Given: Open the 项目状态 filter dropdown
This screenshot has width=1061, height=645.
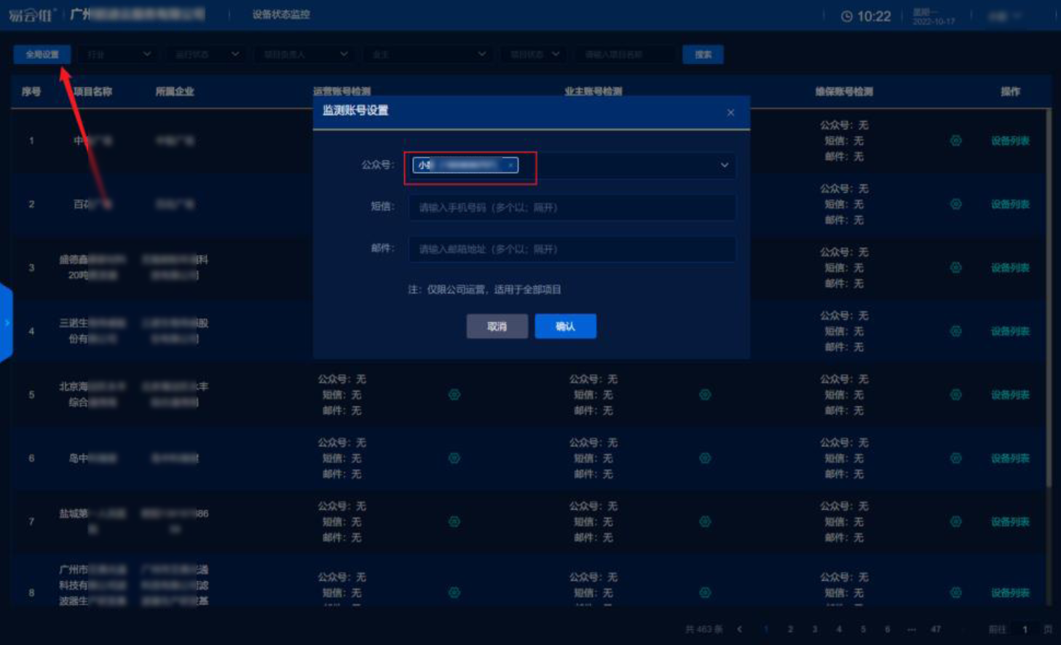Looking at the screenshot, I should 535,55.
